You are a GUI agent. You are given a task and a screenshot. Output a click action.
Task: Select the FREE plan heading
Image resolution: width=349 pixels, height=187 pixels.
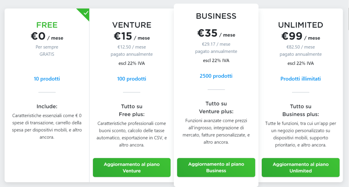coord(47,25)
